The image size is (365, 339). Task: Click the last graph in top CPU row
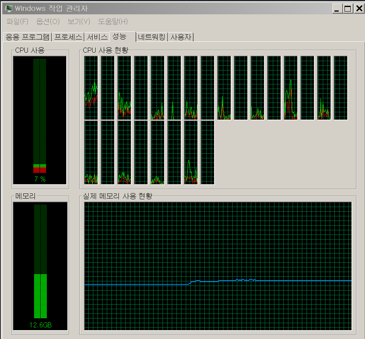[341, 88]
